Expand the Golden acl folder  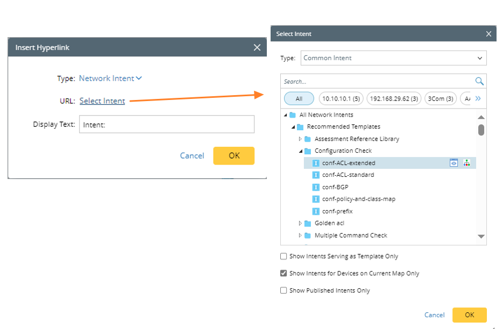pos(300,223)
